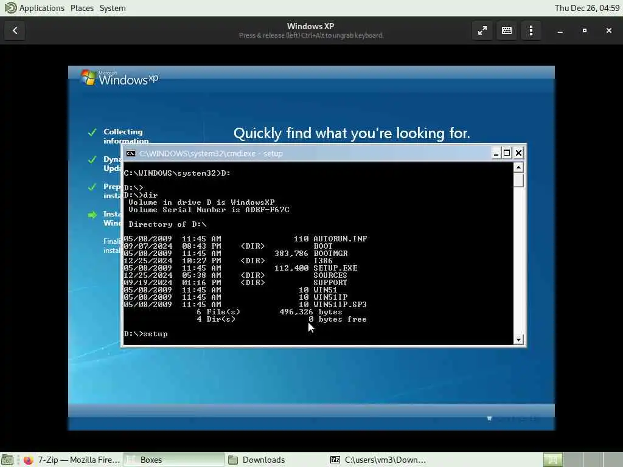The width and height of the screenshot is (623, 467).
Task: Toggle fullscreen in the Boxes header bar
Action: [x=482, y=30]
